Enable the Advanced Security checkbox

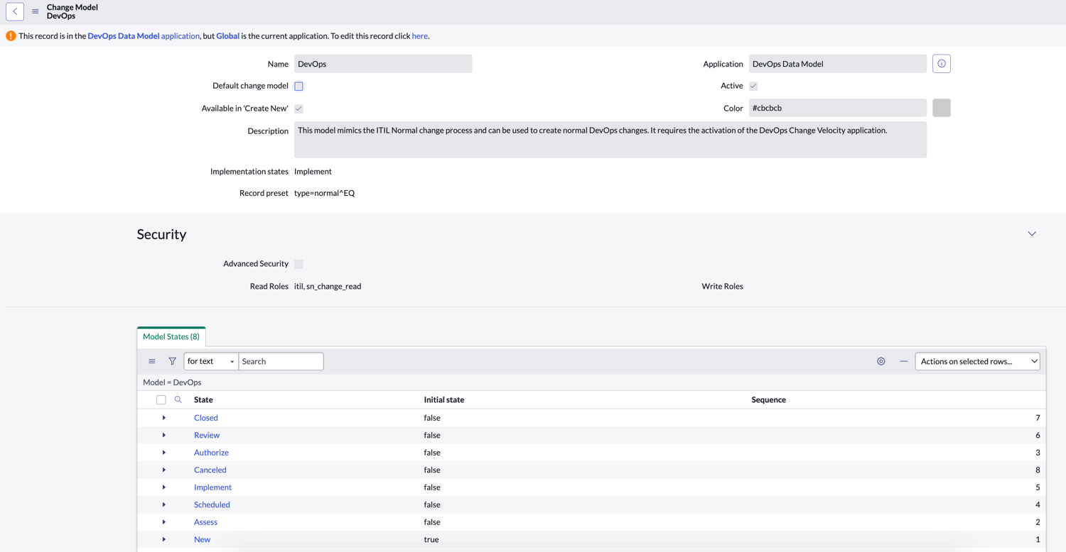tap(298, 264)
